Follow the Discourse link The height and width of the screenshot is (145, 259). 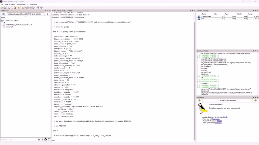(218, 123)
